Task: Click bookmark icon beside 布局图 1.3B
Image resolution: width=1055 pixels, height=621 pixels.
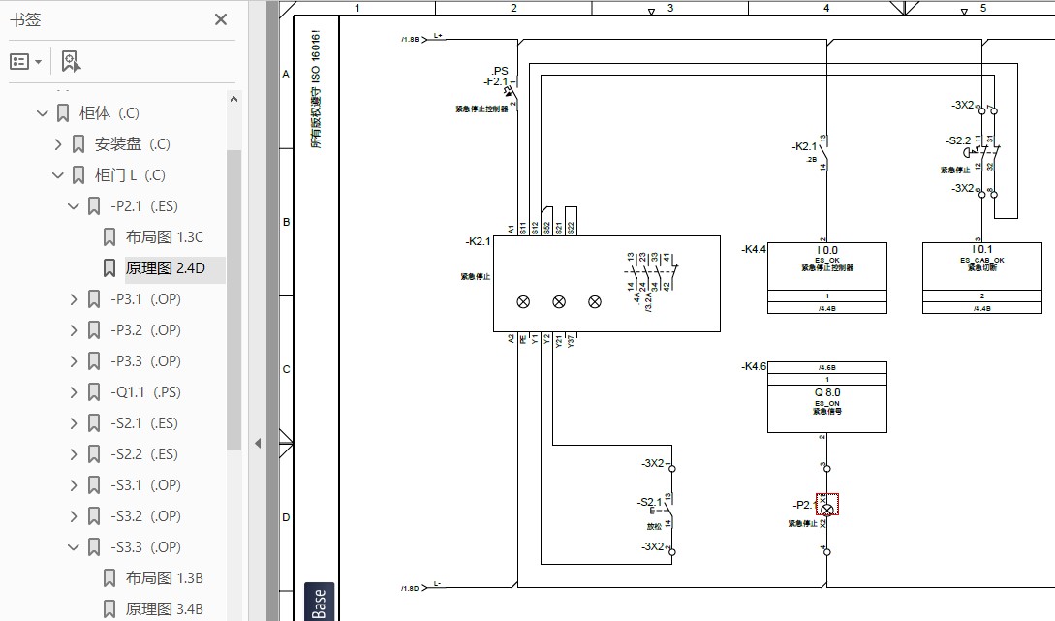Action: click(x=109, y=577)
